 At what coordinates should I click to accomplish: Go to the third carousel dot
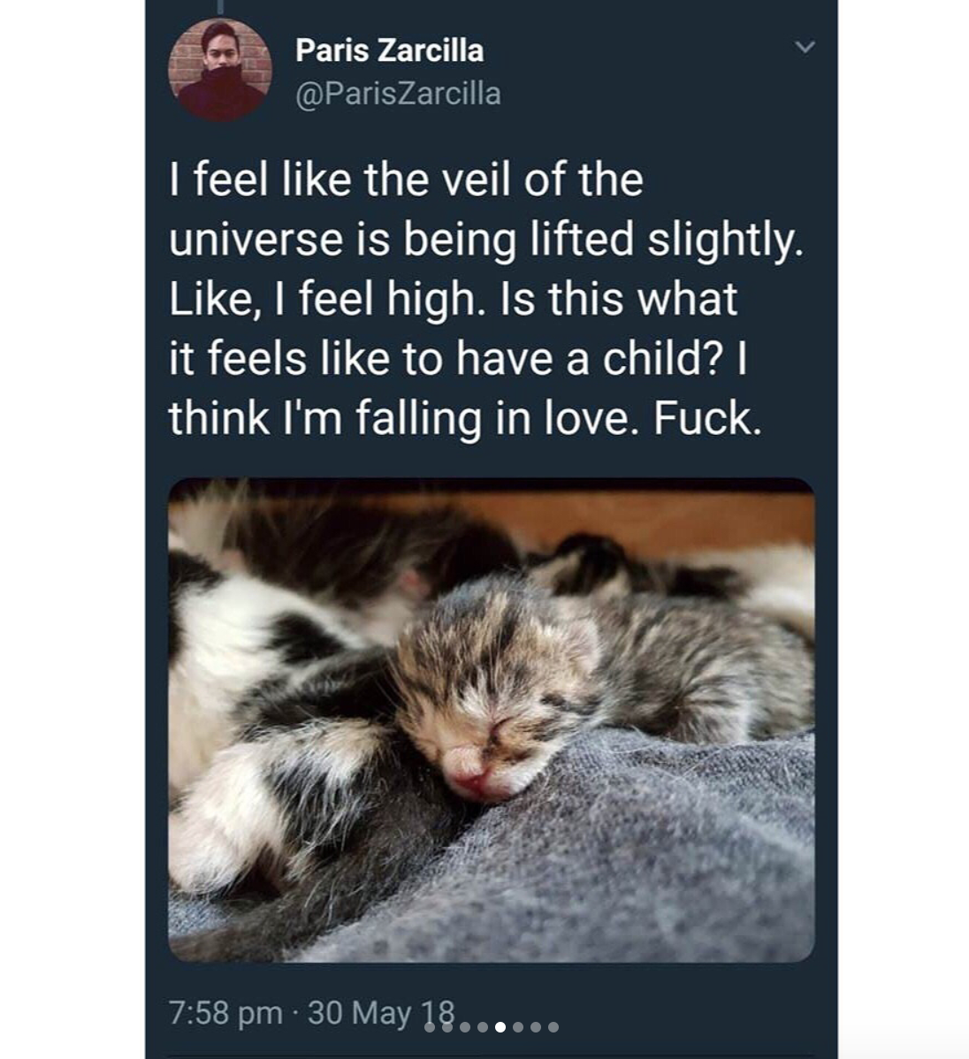point(465,1027)
